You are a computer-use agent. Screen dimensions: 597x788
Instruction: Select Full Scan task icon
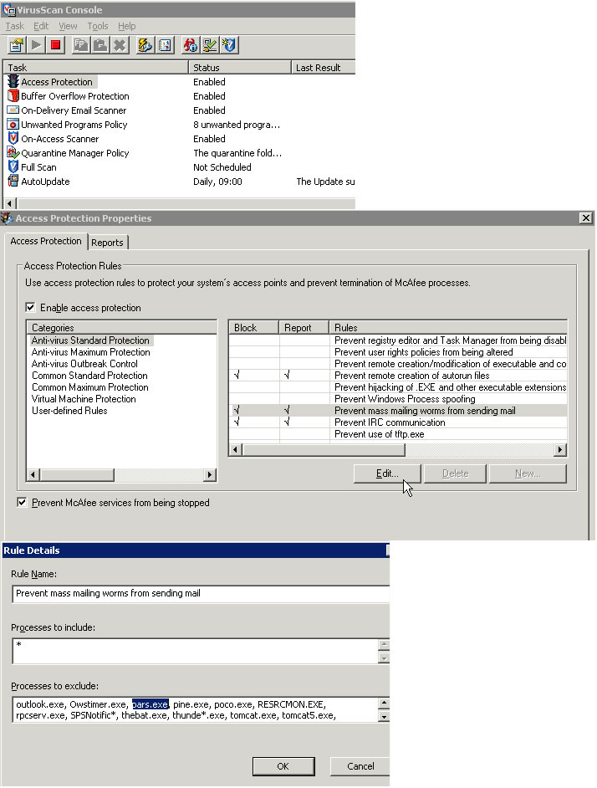click(13, 166)
